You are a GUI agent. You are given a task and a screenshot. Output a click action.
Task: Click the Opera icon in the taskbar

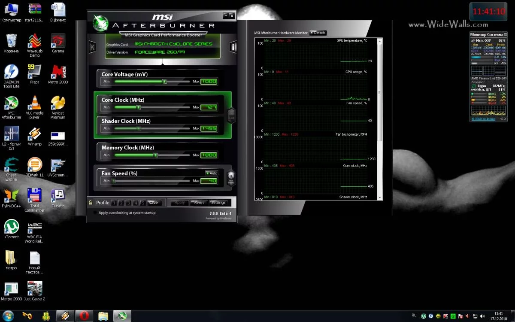click(x=84, y=316)
